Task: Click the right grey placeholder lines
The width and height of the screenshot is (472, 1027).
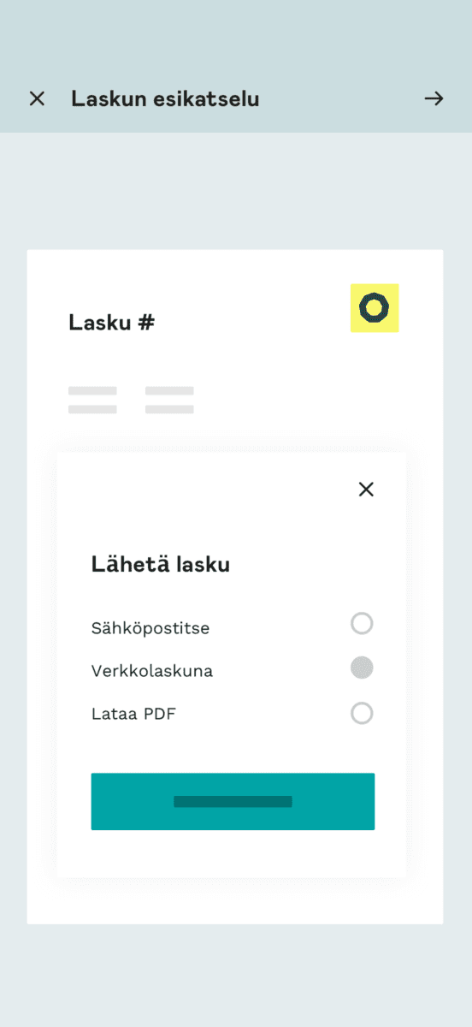Action: [x=169, y=400]
